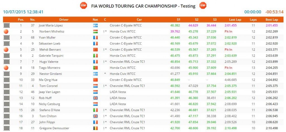Click orange status dot for Tiago Monteiro

[6, 68]
